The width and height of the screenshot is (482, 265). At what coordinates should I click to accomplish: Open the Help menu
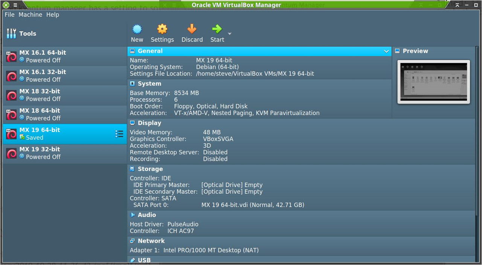(53, 15)
